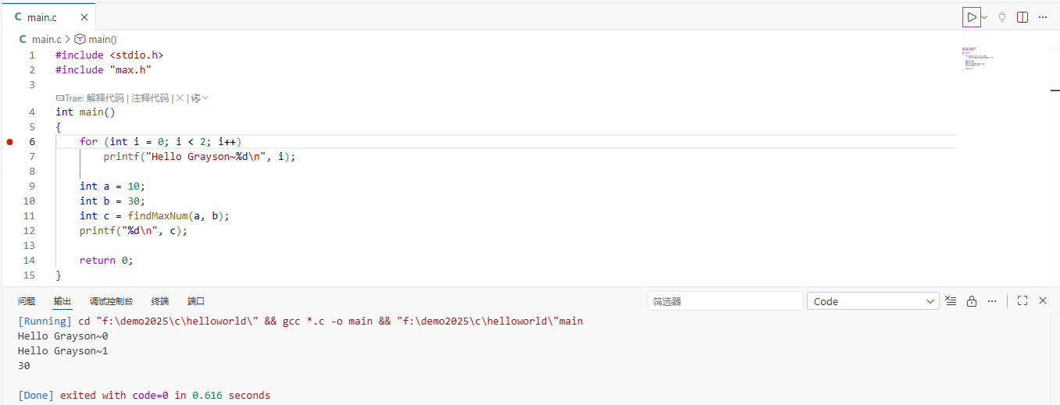Run the code with the play button
1060x405 pixels.
click(x=971, y=17)
